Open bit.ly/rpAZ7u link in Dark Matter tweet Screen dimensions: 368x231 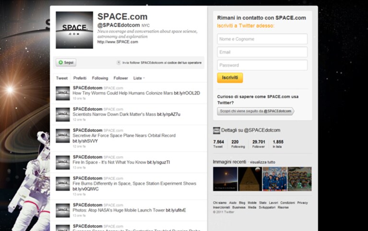click(x=168, y=114)
